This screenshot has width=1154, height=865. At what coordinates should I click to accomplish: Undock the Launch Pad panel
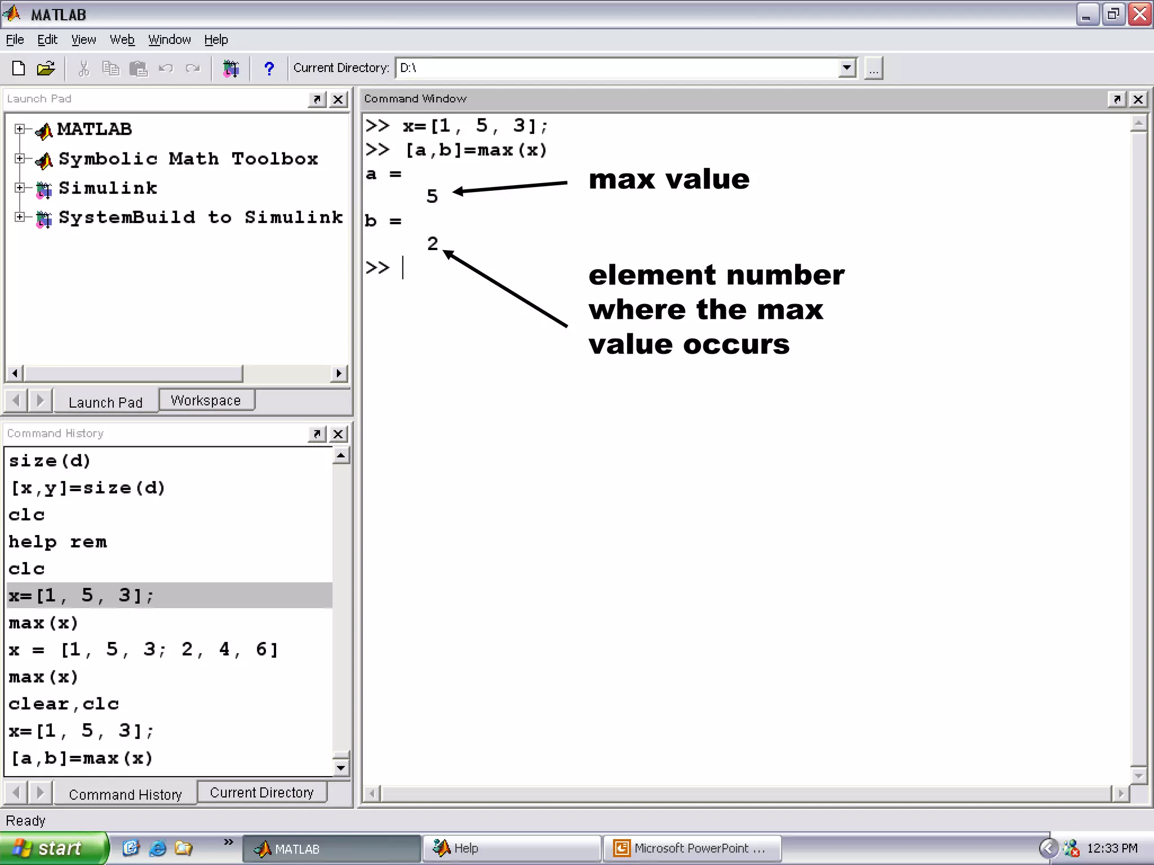coord(317,99)
